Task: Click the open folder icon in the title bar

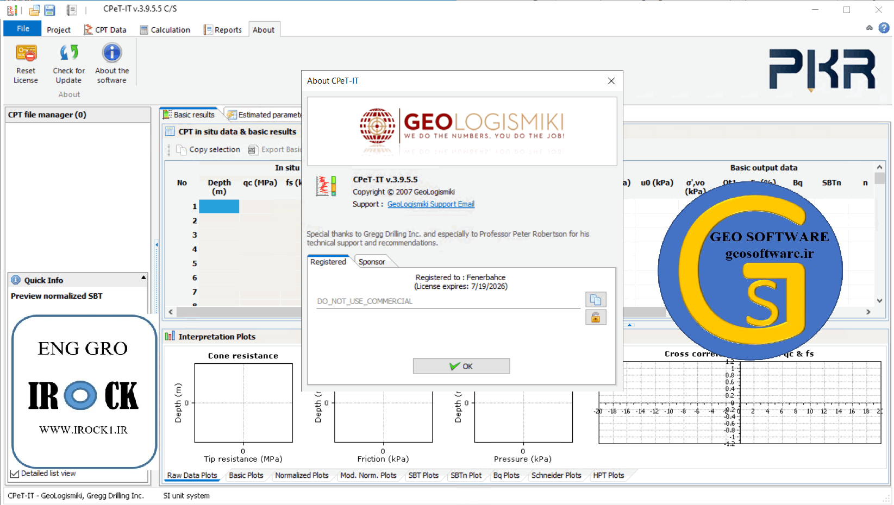Action: click(34, 10)
